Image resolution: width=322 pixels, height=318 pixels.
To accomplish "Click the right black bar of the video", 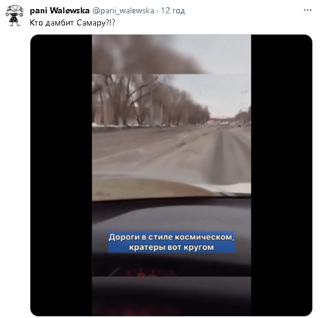I will click(281, 175).
